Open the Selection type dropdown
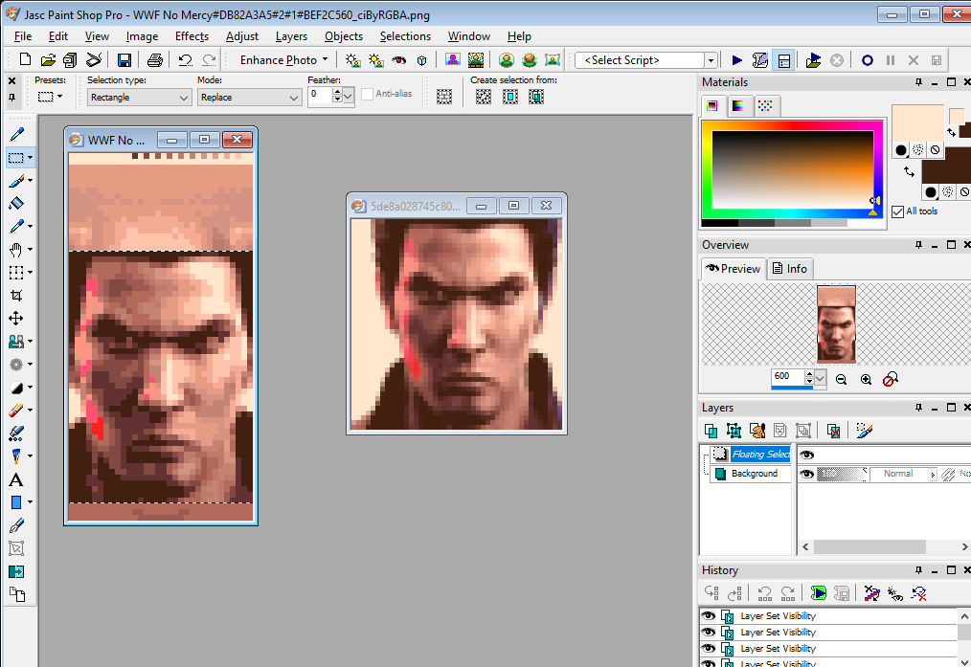Image resolution: width=971 pixels, height=667 pixels. 139,98
